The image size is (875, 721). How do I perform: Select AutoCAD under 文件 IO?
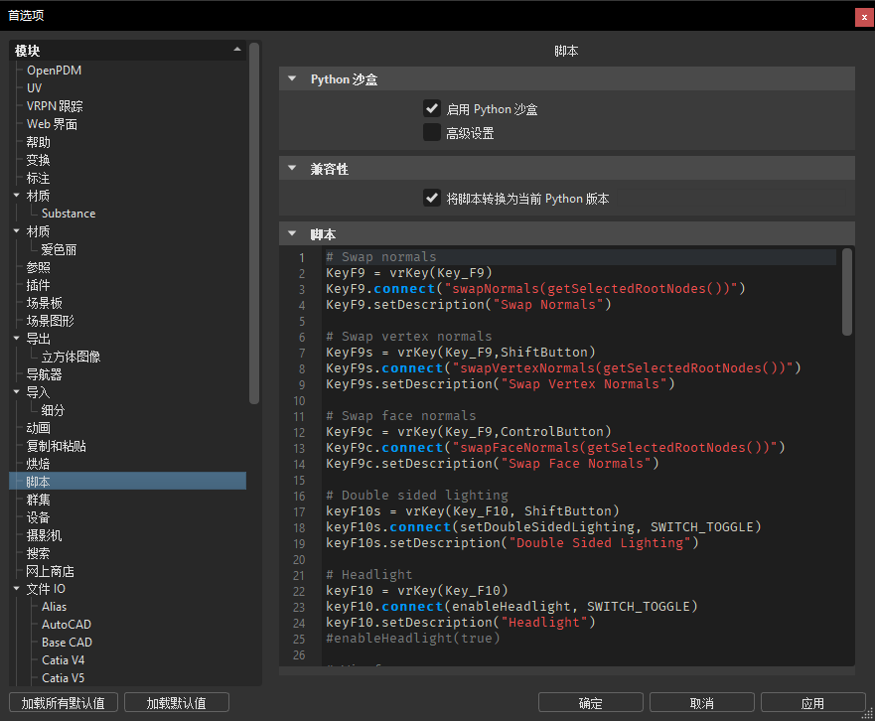click(x=67, y=624)
